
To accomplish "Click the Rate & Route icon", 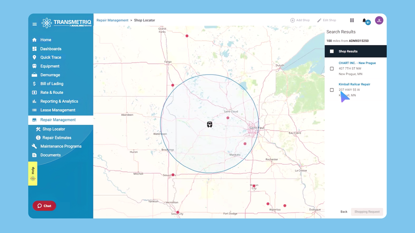I will tap(34, 93).
